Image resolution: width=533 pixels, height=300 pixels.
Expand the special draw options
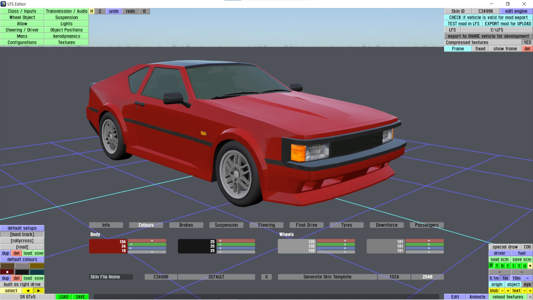click(x=505, y=247)
